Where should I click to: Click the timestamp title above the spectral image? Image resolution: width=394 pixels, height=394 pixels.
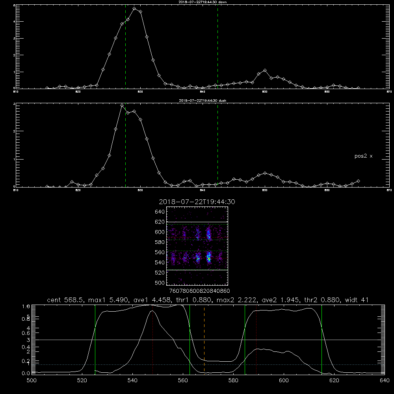197,202
